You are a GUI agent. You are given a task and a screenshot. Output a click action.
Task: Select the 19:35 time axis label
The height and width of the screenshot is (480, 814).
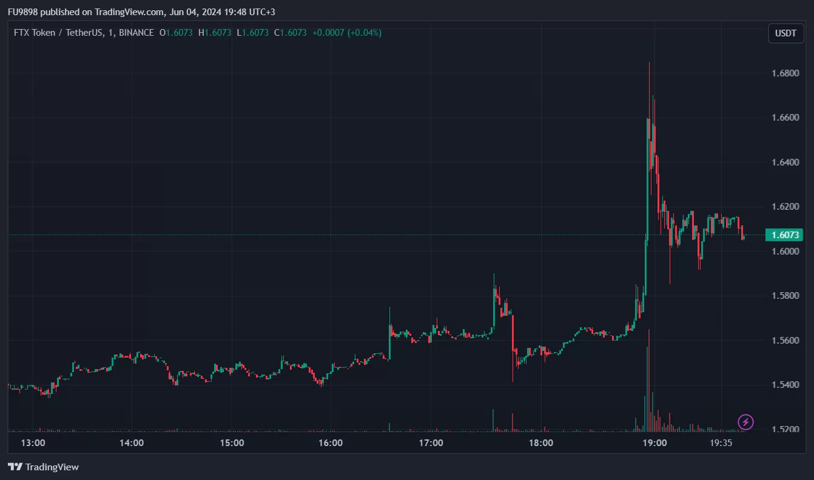tap(721, 443)
